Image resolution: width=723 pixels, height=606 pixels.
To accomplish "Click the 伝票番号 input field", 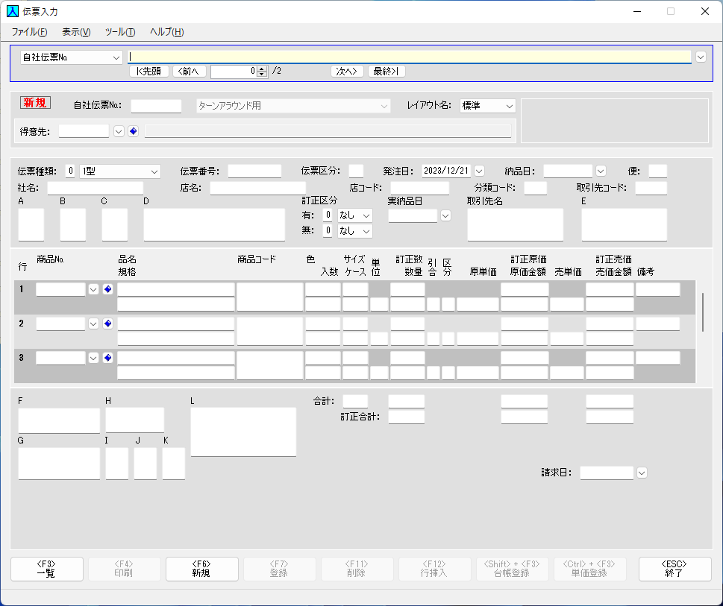I will [x=254, y=171].
